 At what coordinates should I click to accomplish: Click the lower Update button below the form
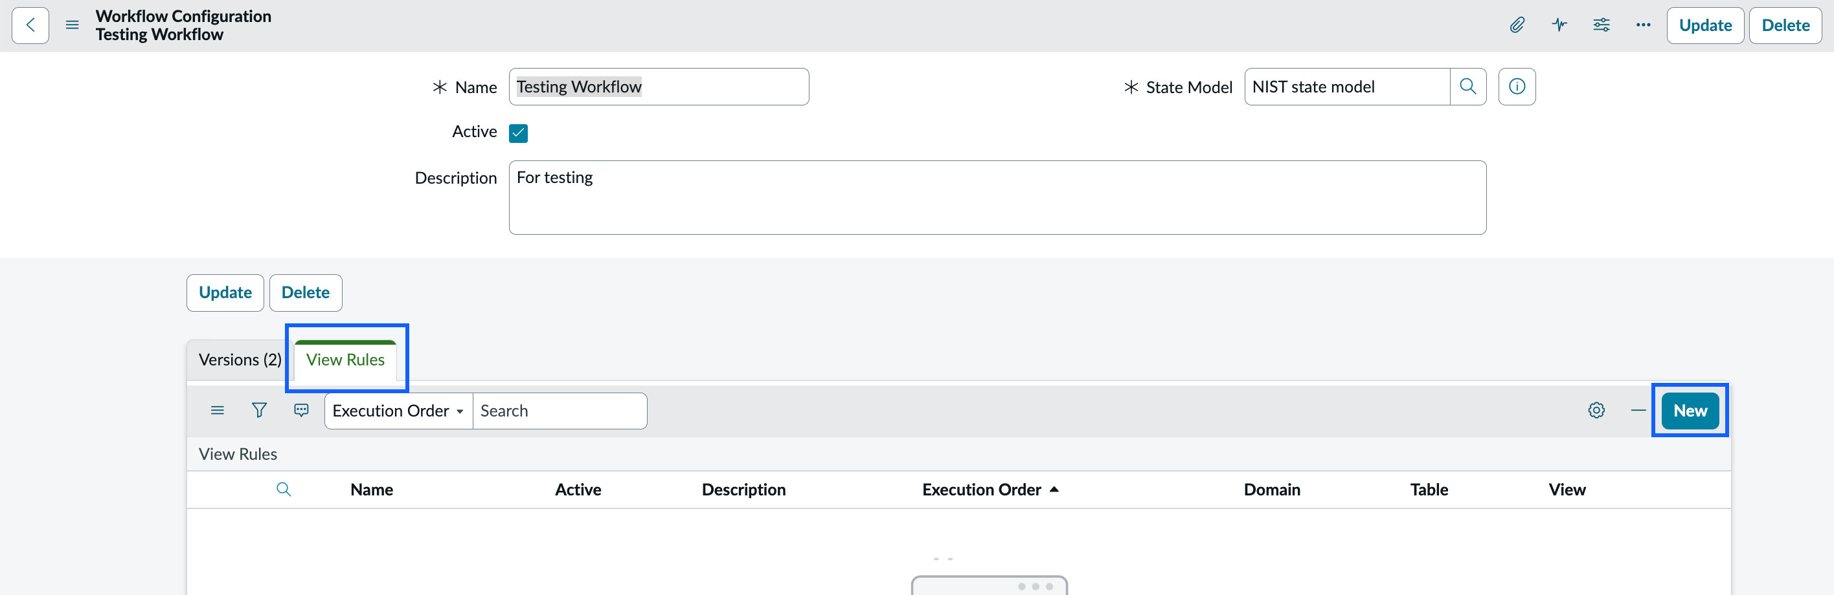[x=225, y=293]
